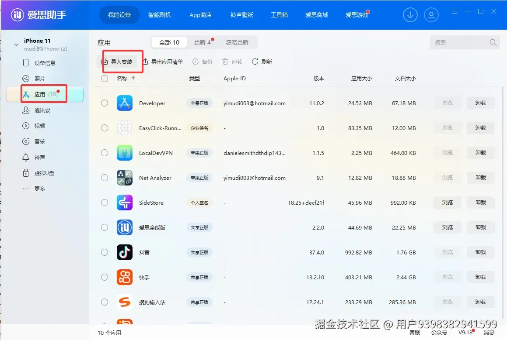Open App商店 top tab
The width and height of the screenshot is (507, 340).
click(x=200, y=15)
